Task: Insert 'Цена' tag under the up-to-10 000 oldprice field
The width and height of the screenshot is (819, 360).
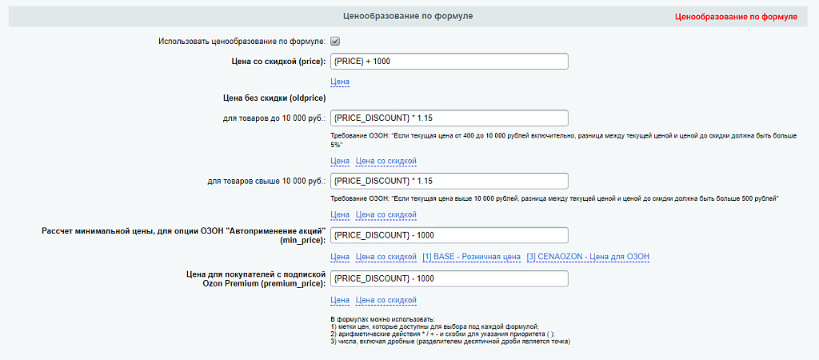Action: pyautogui.click(x=340, y=162)
